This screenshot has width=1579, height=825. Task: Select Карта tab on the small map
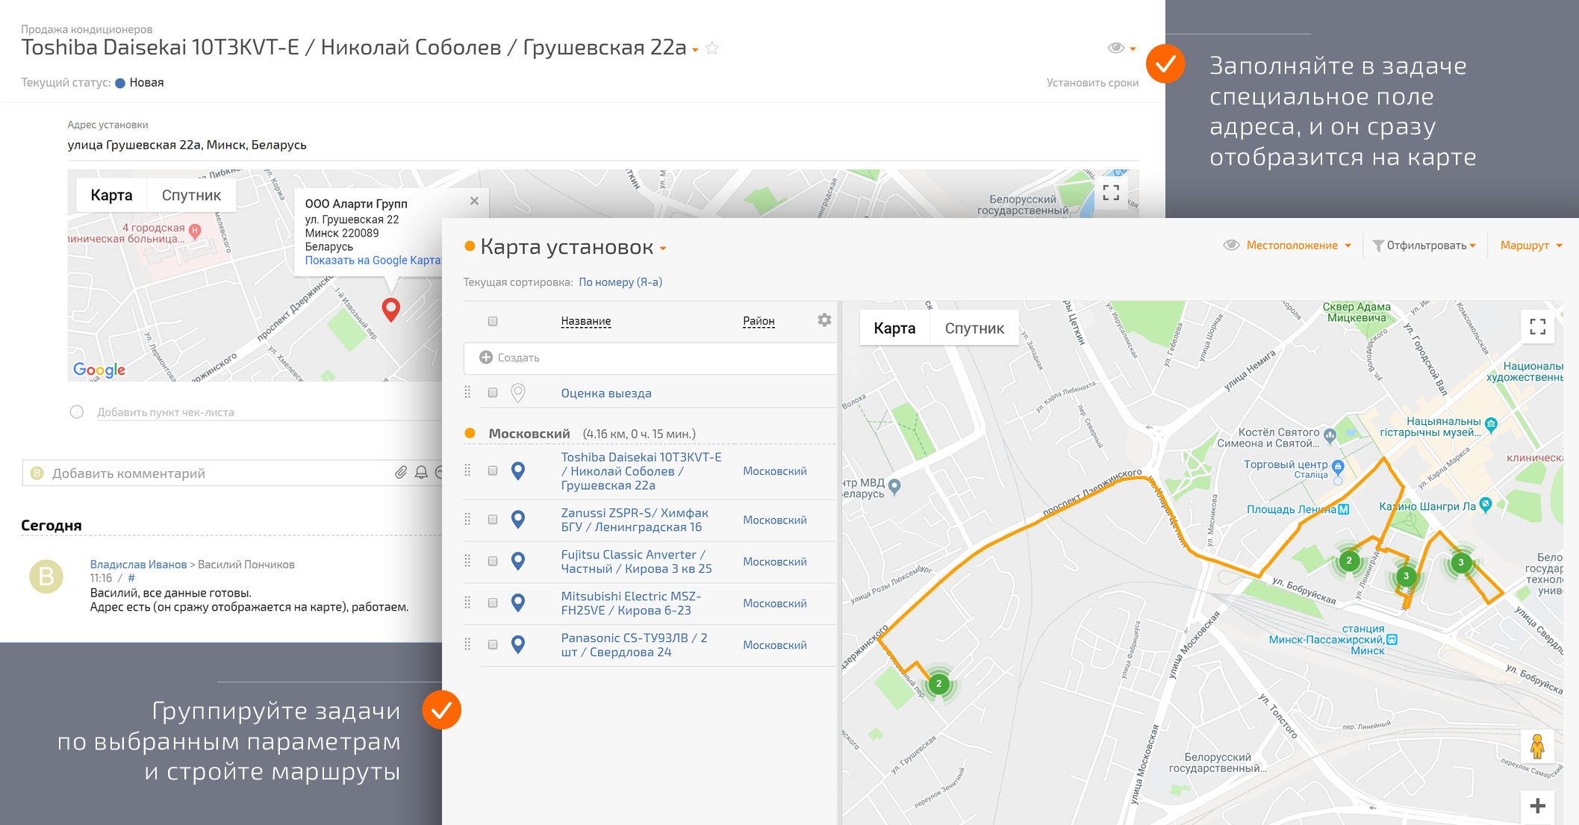[111, 196]
